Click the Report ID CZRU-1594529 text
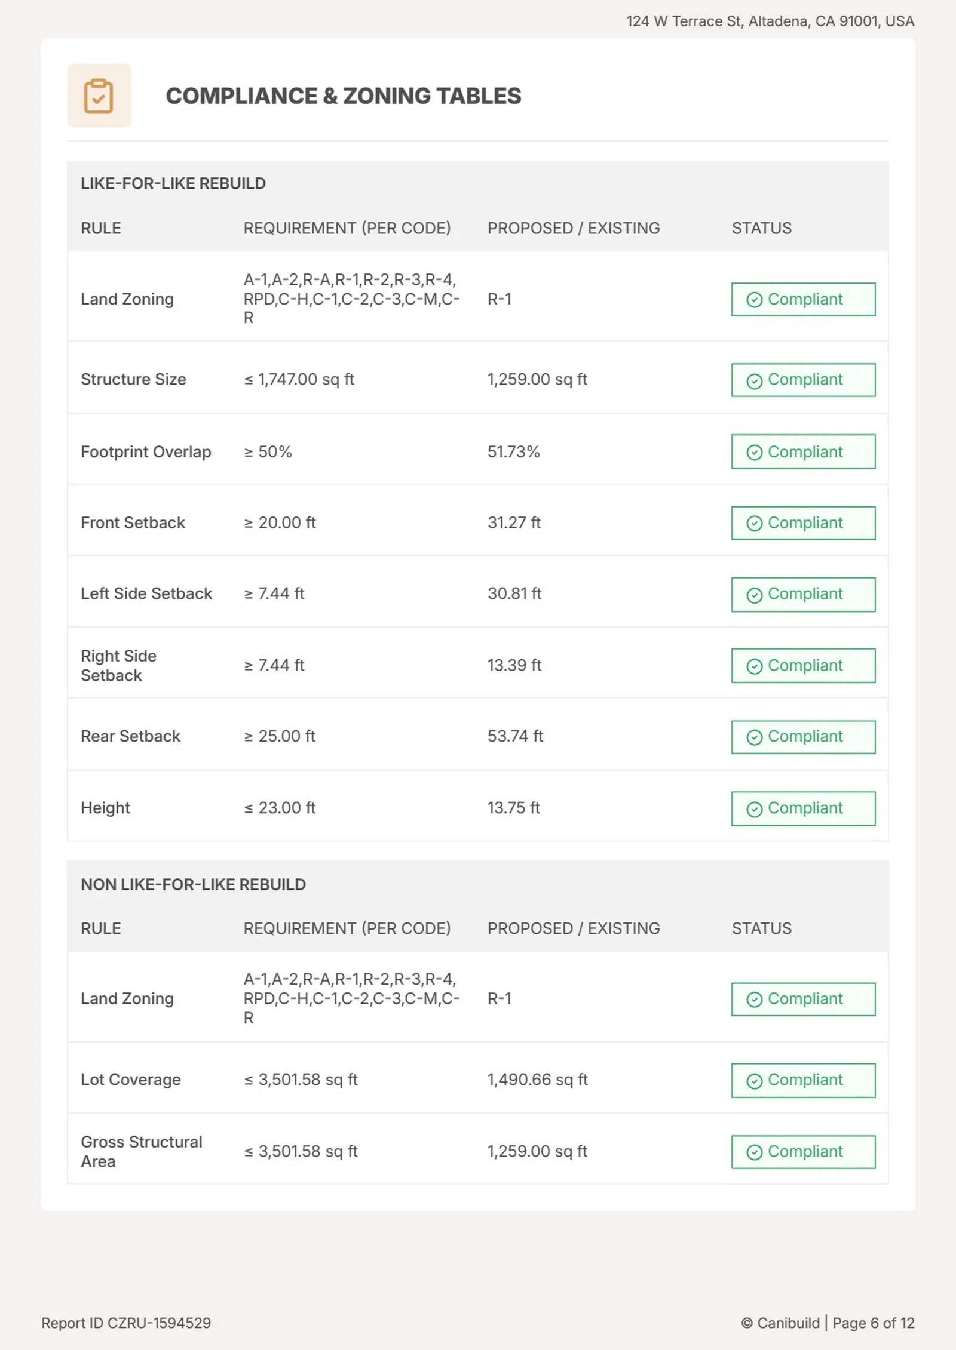The width and height of the screenshot is (956, 1350). point(126,1323)
